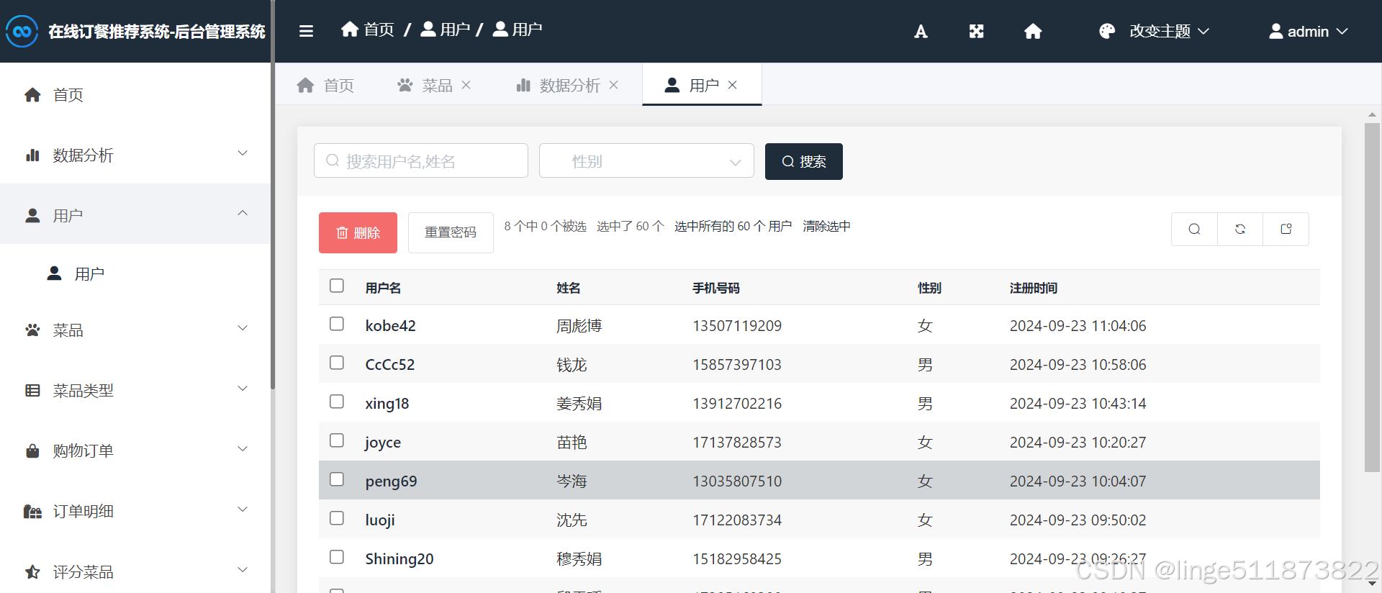Click the home icon in top header
The image size is (1382, 593).
pyautogui.click(x=1033, y=31)
